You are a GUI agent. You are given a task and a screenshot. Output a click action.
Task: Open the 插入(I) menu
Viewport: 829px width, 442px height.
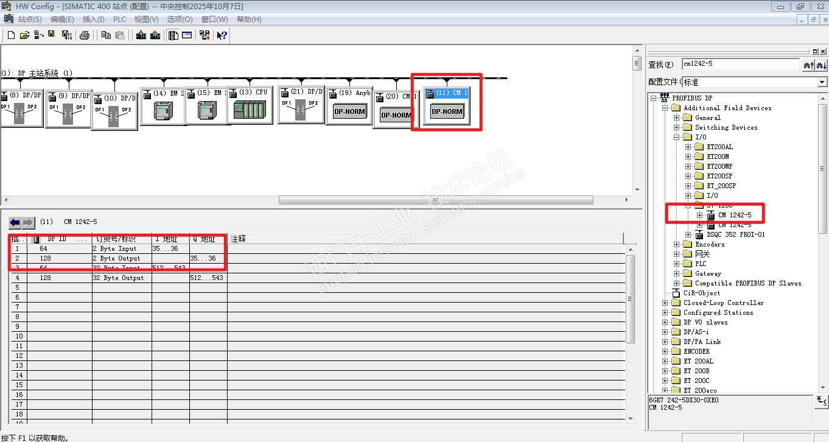94,19
